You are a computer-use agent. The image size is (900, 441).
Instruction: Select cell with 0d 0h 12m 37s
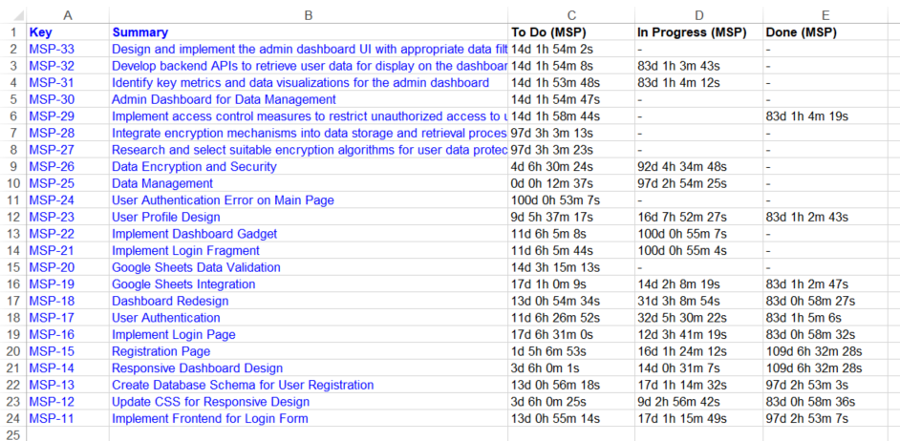(571, 183)
